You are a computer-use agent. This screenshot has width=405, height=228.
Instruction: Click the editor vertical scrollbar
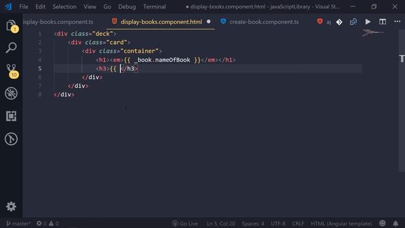coord(402,100)
